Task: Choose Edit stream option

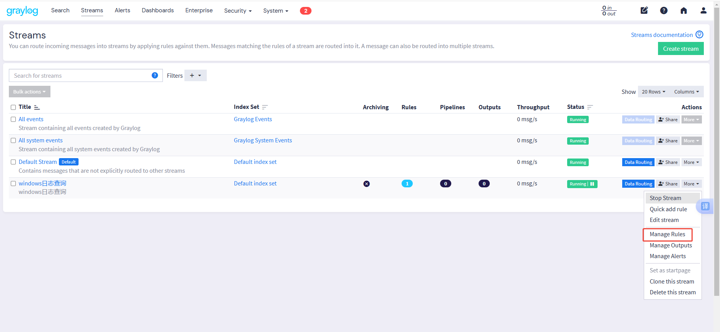Action: pos(673,220)
